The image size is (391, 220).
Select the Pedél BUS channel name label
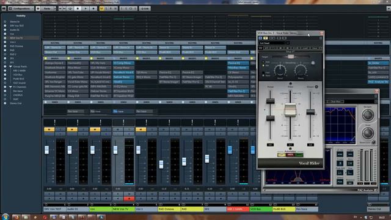coord(283,209)
